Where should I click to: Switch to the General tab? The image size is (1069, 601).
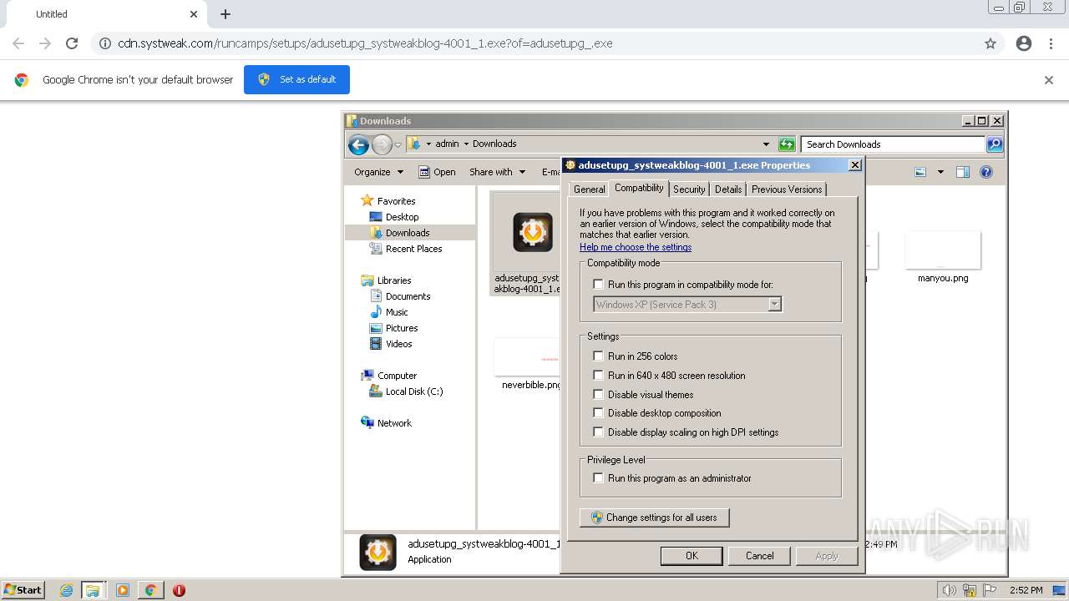(x=589, y=189)
